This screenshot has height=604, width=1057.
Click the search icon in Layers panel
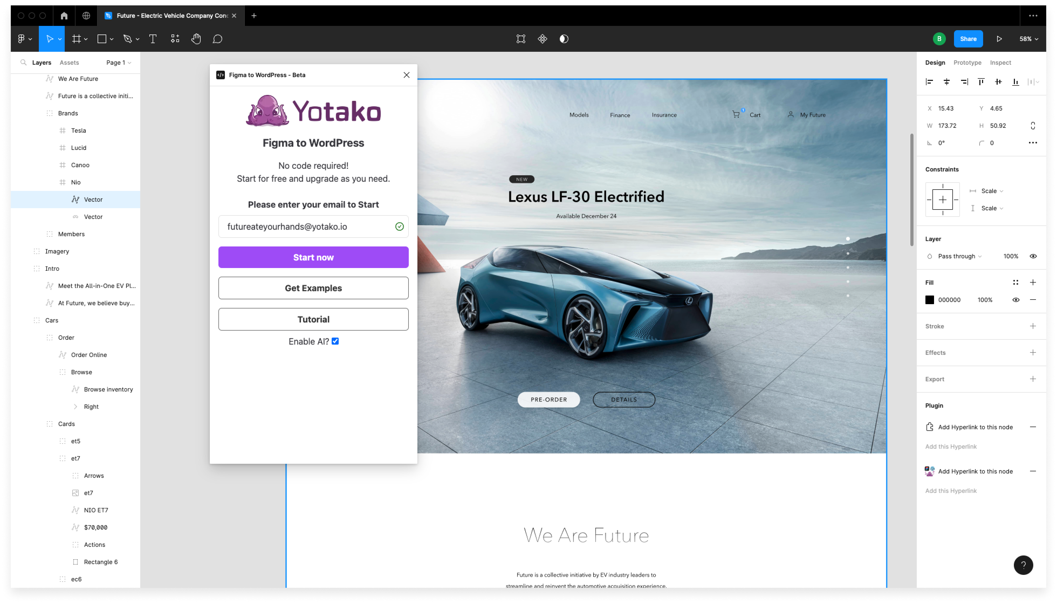[x=23, y=63]
